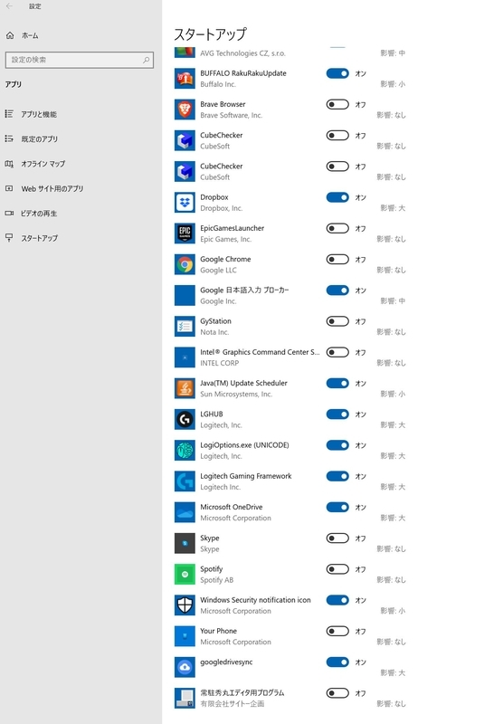Enable EpicGamesLauncher at startup
Screen dimensions: 484x724
[x=337, y=228]
